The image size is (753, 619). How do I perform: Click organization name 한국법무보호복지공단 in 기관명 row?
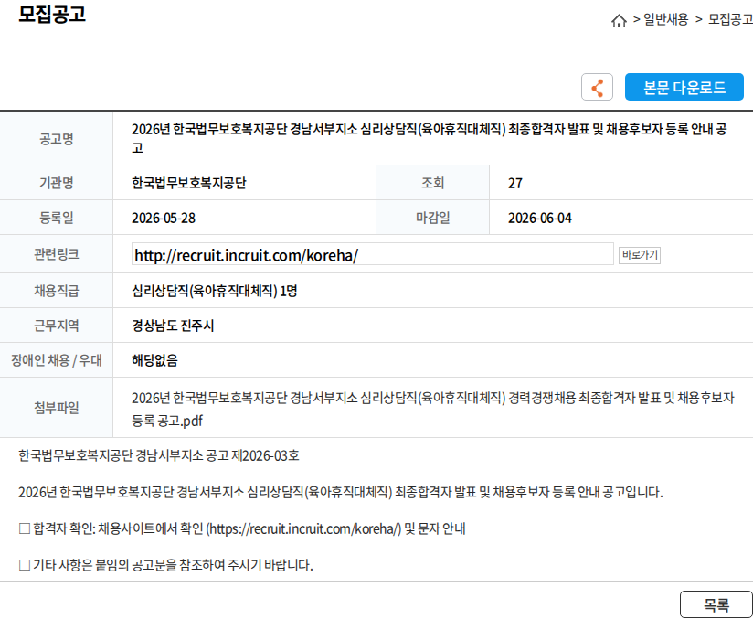[189, 183]
